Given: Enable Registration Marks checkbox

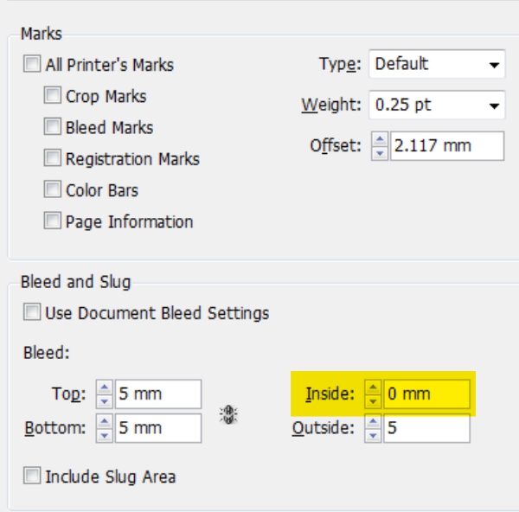Looking at the screenshot, I should [x=53, y=159].
